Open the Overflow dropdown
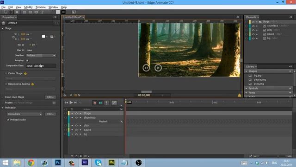296x167 pixels. pyautogui.click(x=41, y=56)
